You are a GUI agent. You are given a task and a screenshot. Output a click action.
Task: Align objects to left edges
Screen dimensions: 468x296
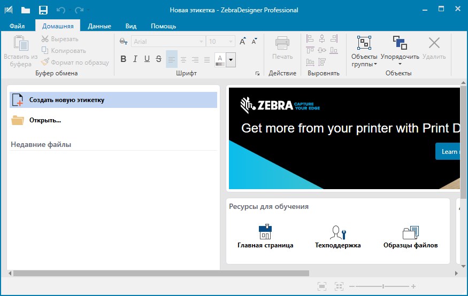click(x=310, y=38)
